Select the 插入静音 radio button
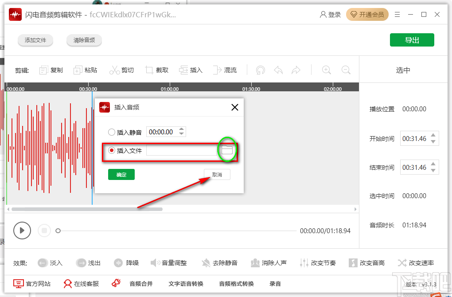Viewport: 452px width, 297px height. 111,131
